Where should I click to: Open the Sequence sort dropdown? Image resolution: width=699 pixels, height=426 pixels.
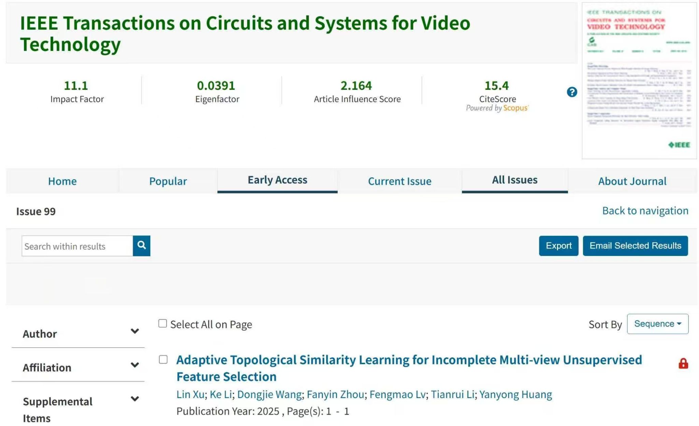(x=657, y=324)
